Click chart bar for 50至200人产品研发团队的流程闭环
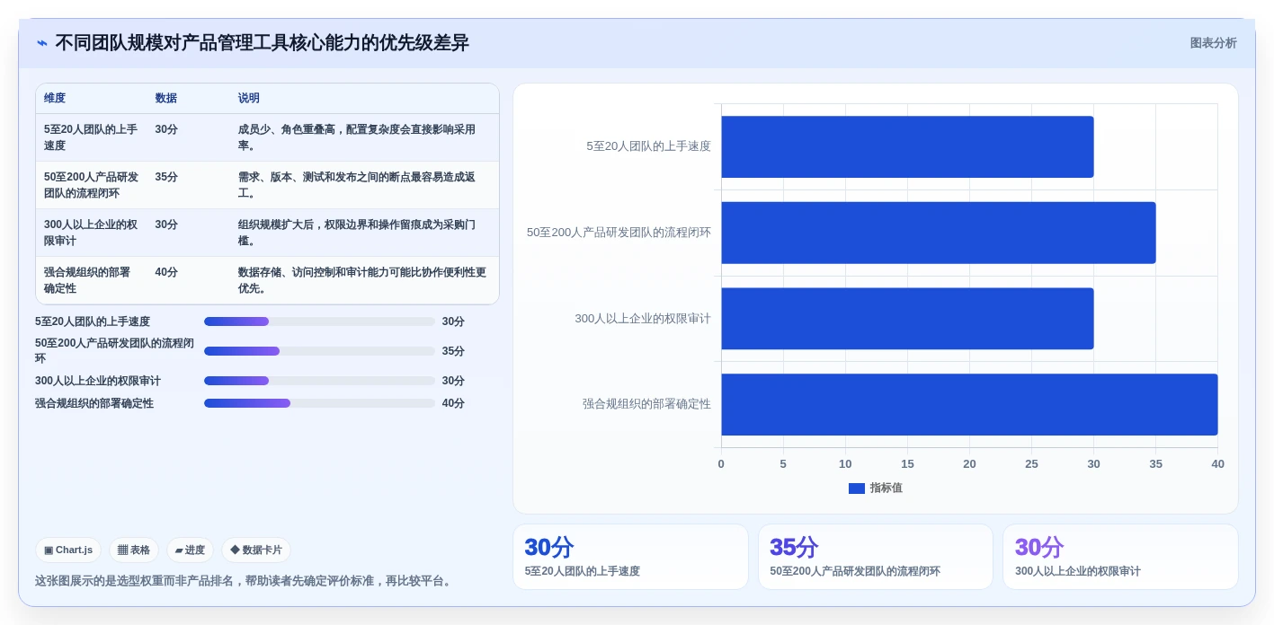The width and height of the screenshot is (1274, 625). point(938,233)
